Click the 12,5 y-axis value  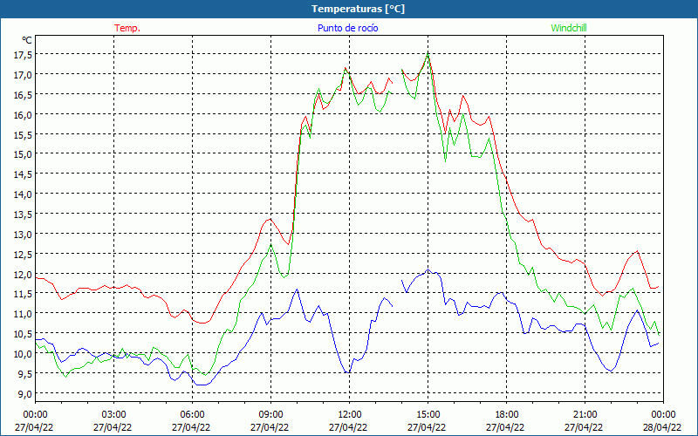click(24, 255)
